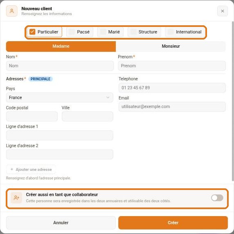Enable Créer aussi en tant que collaborateur switch
The height and width of the screenshot is (234, 234).
click(217, 198)
